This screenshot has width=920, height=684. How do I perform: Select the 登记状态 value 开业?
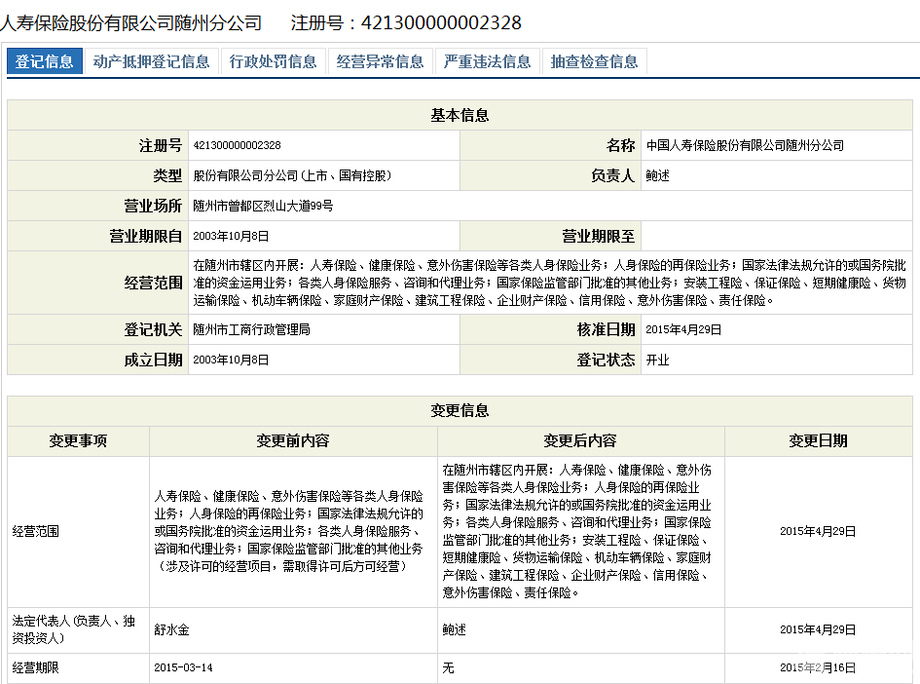tap(658, 360)
